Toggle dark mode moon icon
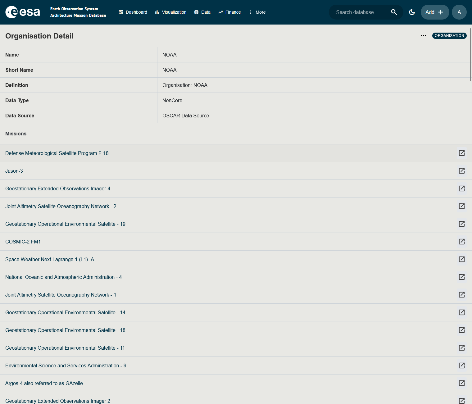The width and height of the screenshot is (472, 404). pos(412,12)
